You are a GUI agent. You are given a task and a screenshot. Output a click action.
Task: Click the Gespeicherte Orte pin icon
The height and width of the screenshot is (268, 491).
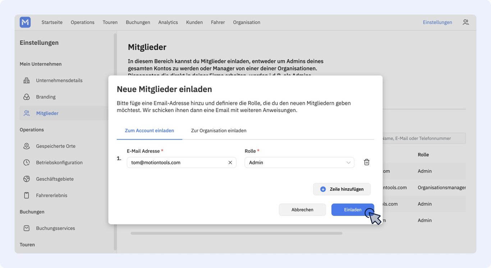click(x=27, y=146)
